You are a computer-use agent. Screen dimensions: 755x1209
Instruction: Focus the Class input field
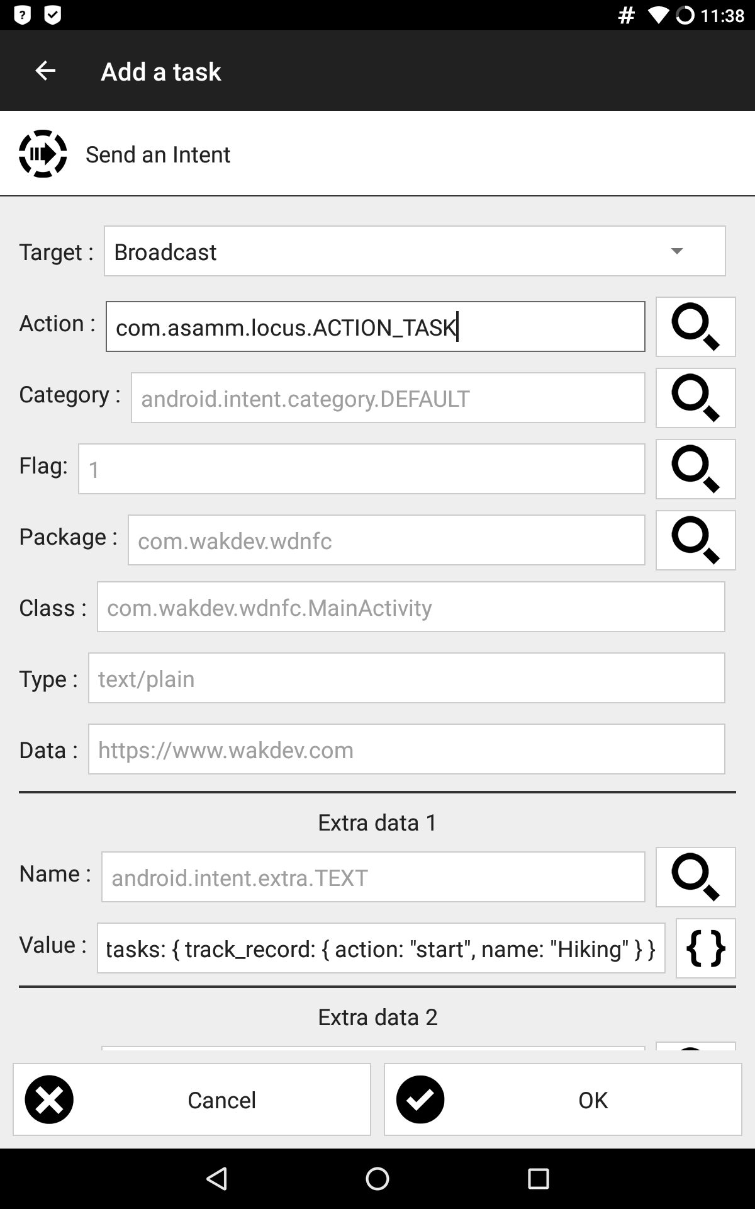(x=410, y=607)
